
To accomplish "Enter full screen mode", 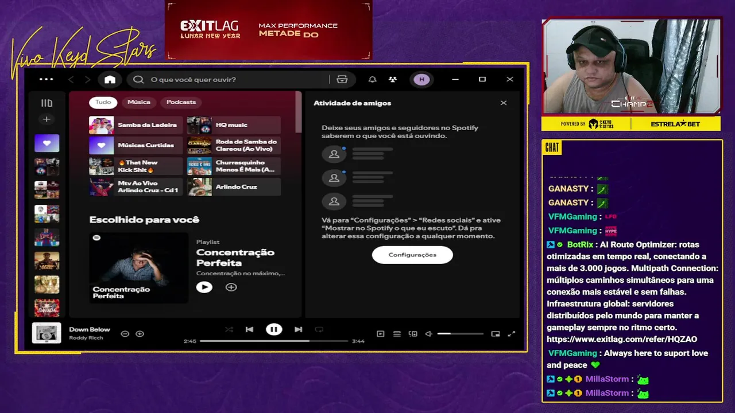I will tap(512, 334).
